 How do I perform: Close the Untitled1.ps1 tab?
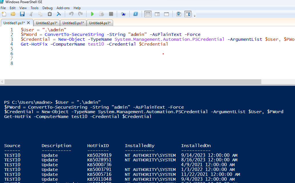point(28,23)
